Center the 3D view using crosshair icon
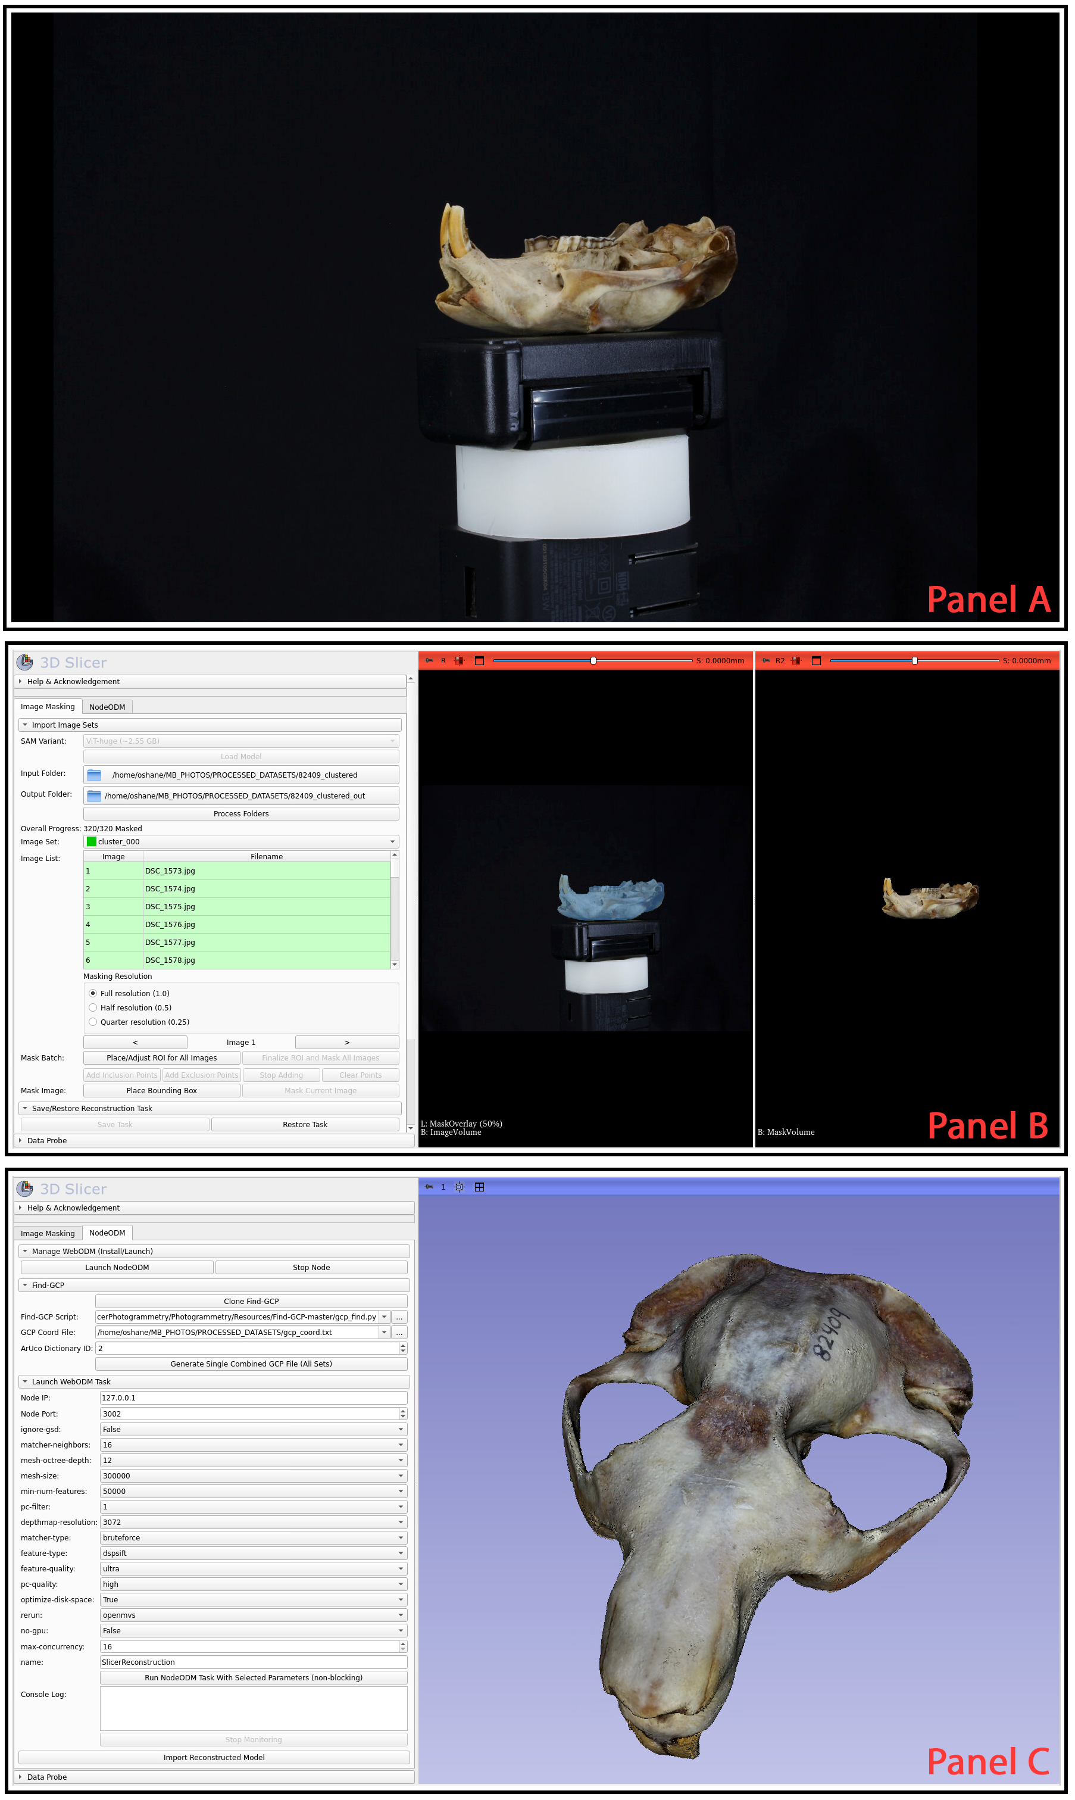 458,1186
